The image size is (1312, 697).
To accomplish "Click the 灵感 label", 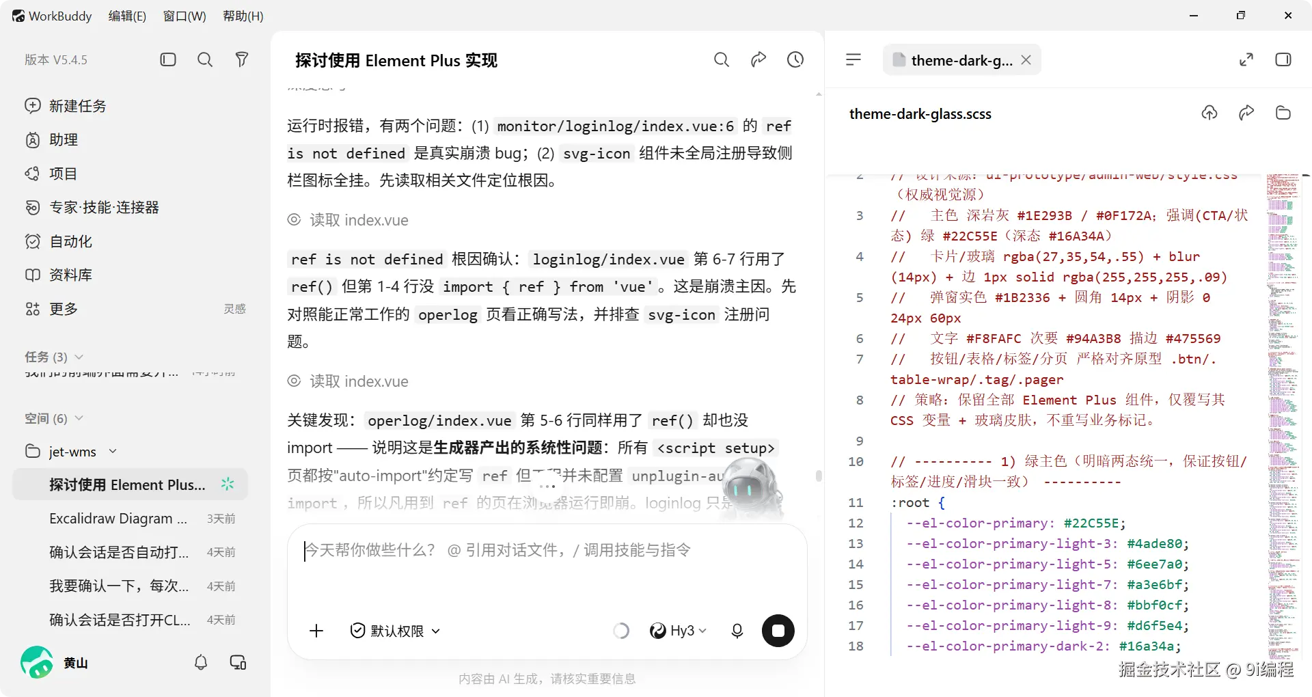I will [x=234, y=309].
